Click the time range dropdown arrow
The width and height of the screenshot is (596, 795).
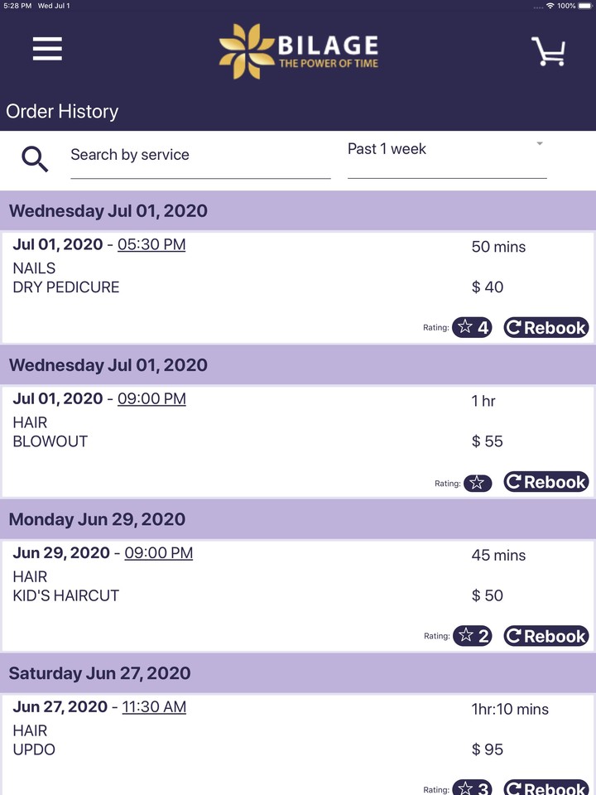point(540,144)
